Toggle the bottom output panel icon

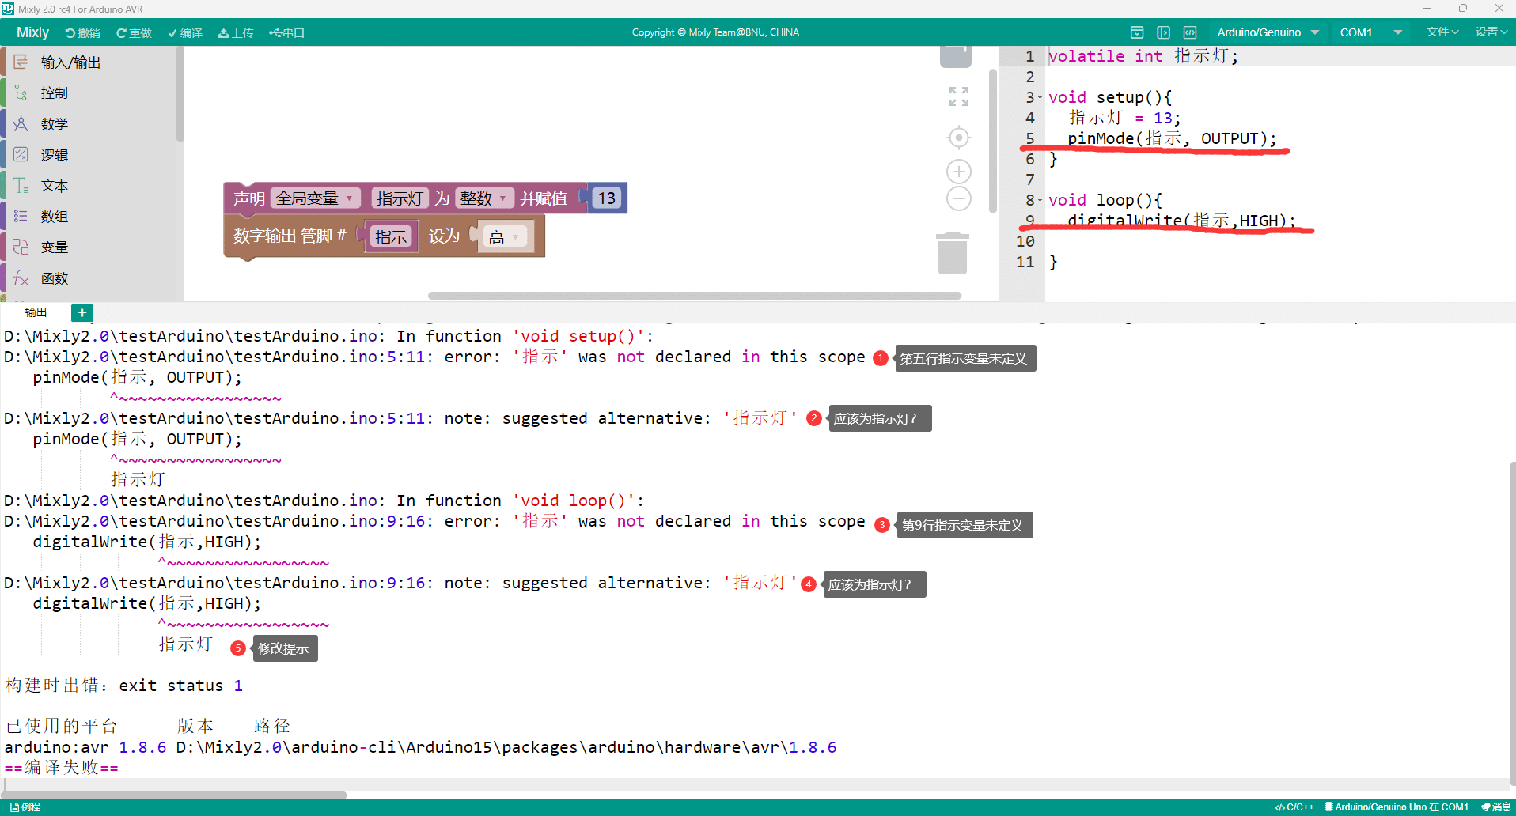1137,32
